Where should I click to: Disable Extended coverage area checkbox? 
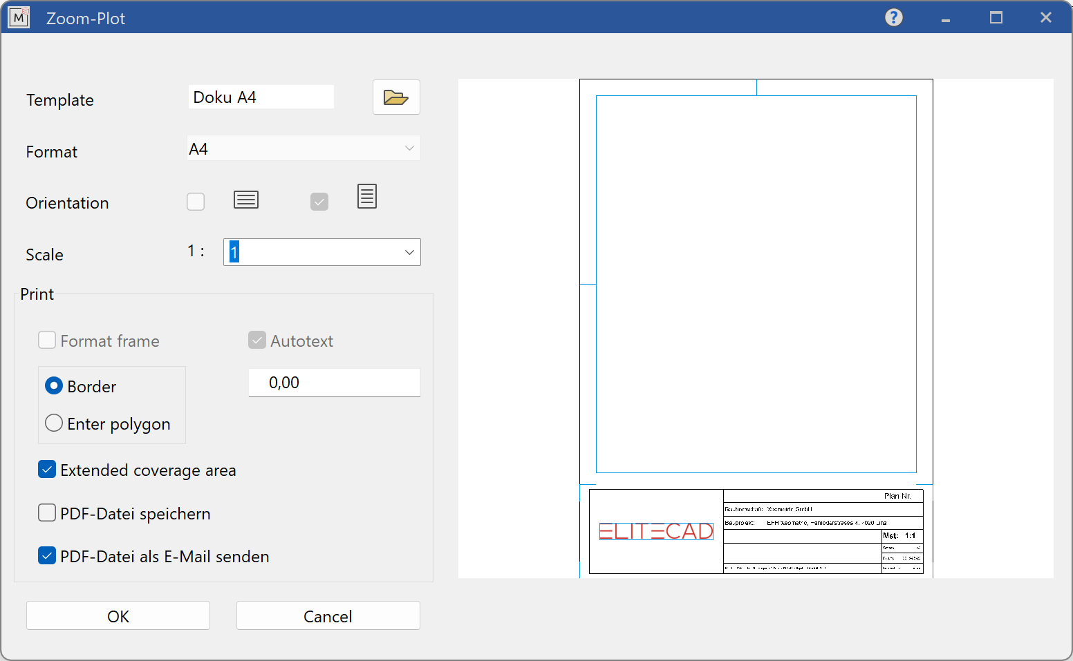click(47, 470)
